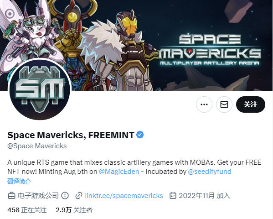The width and height of the screenshot is (273, 219).
Task: Open the three-dots more options button
Action: tap(204, 104)
